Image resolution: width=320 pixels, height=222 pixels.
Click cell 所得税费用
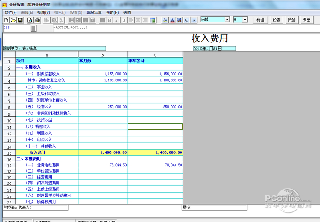click(47, 201)
